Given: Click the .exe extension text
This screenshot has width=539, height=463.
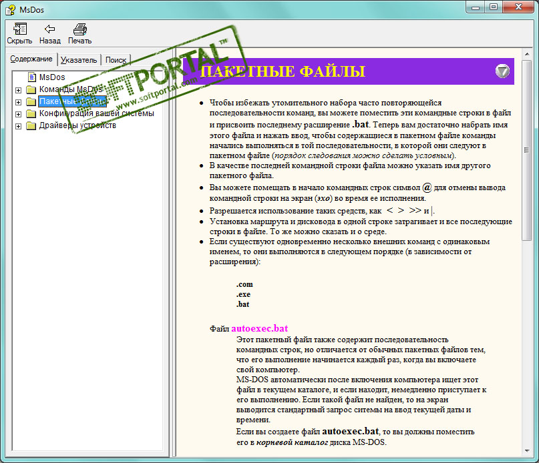Looking at the screenshot, I should [x=243, y=294].
